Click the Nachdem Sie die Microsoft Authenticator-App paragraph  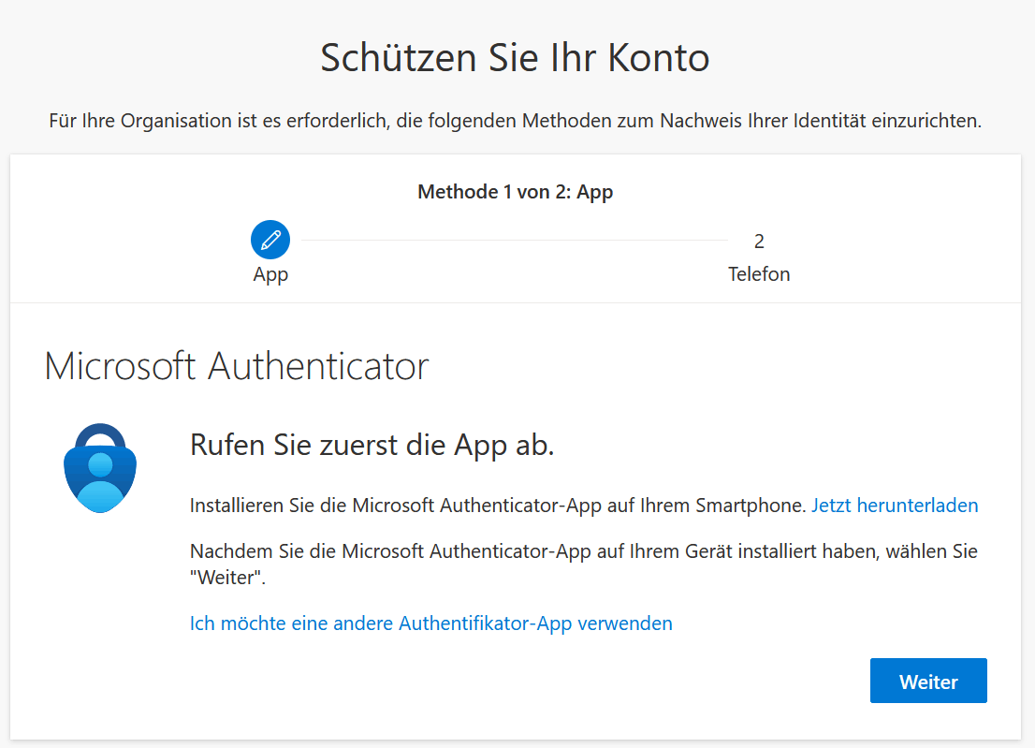[x=584, y=565]
